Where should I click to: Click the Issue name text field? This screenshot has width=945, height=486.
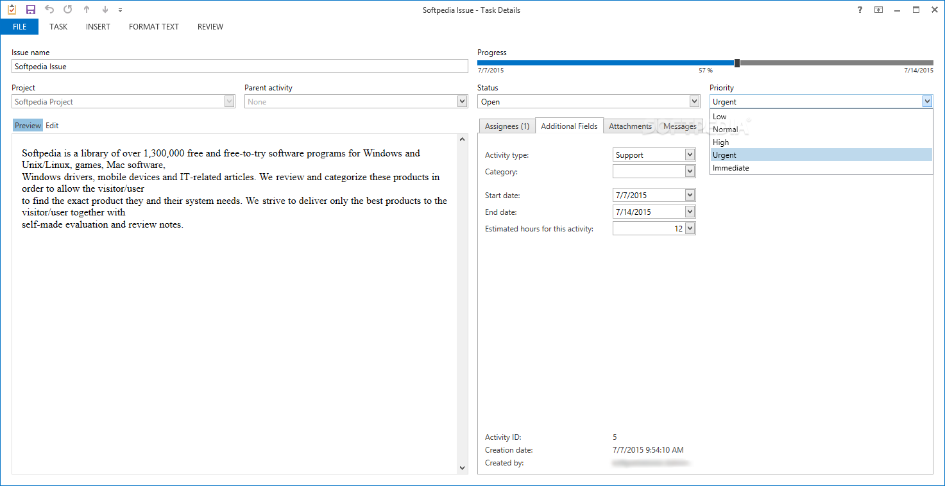coord(240,66)
